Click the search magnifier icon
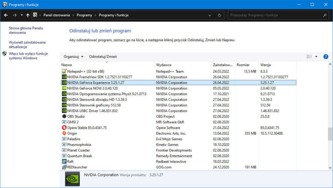 pyautogui.click(x=325, y=15)
